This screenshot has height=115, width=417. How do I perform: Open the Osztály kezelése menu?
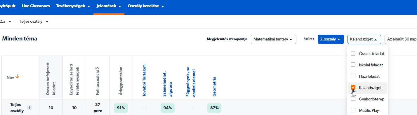[146, 6]
